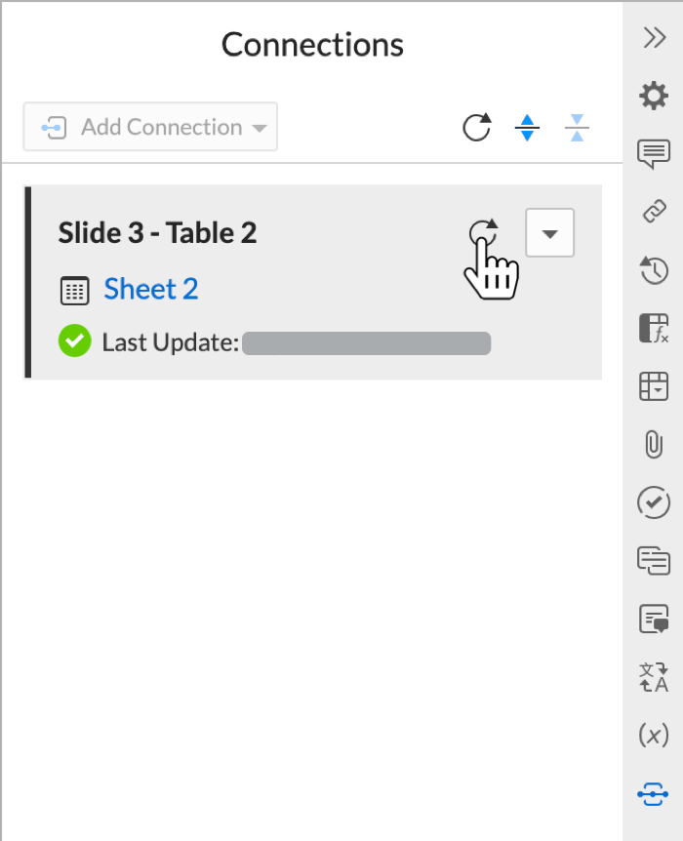Switch to the approvals checkmark tab
The image size is (683, 841).
pos(653,502)
